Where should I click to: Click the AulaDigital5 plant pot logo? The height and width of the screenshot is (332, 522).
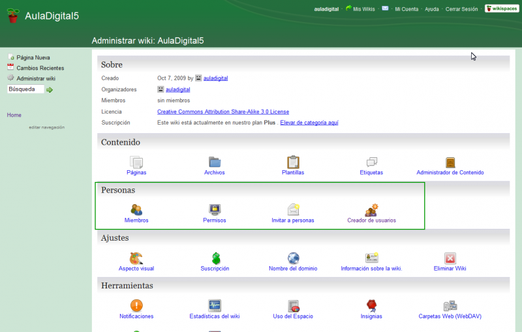coord(13,16)
